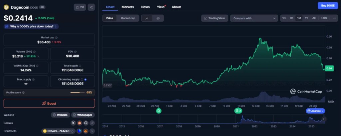Click Why is DOGE's price down today?
This screenshot has height=136, width=341.
31,27
